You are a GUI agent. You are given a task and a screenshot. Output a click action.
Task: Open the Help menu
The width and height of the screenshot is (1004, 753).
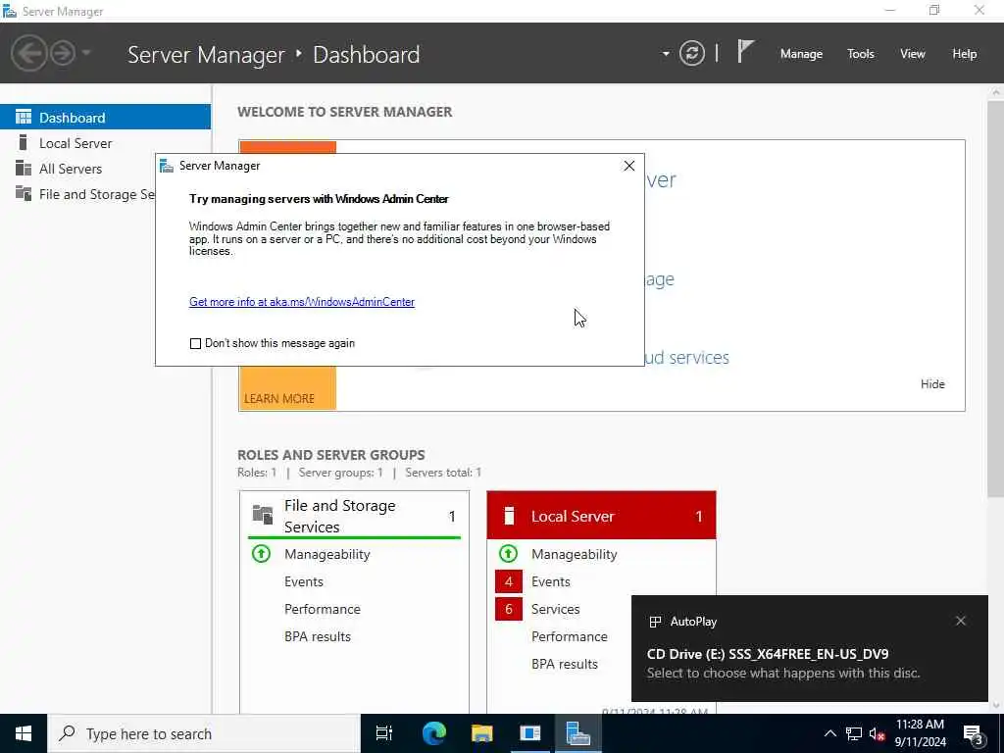click(964, 54)
